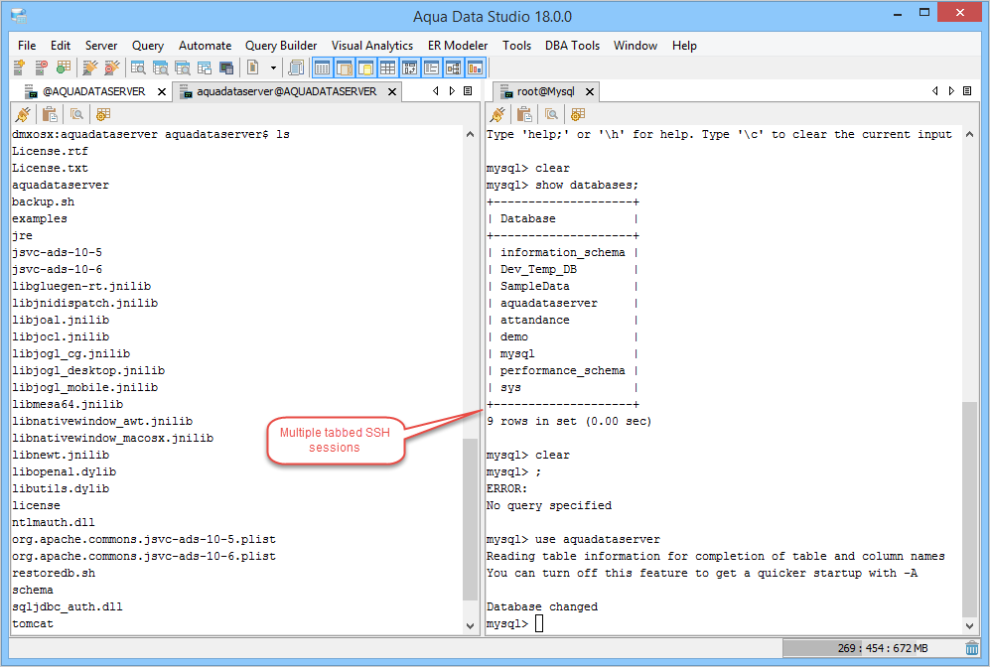
Task: Click the left terminal vertical scrollbar thumb
Action: [x=470, y=519]
